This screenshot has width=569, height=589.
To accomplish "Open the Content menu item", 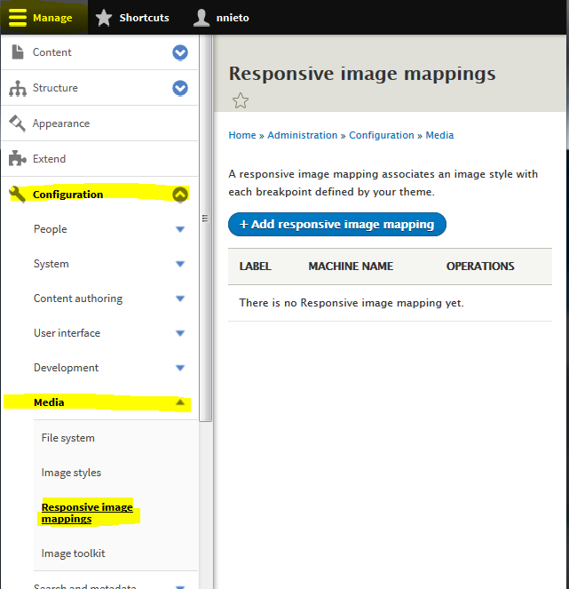I will pos(51,52).
